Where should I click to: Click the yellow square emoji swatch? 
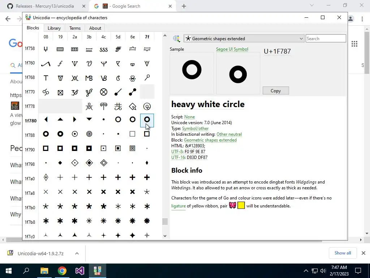pyautogui.click(x=241, y=205)
